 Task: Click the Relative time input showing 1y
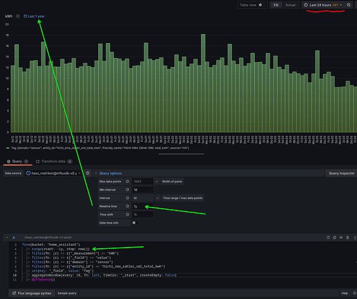click(143, 206)
